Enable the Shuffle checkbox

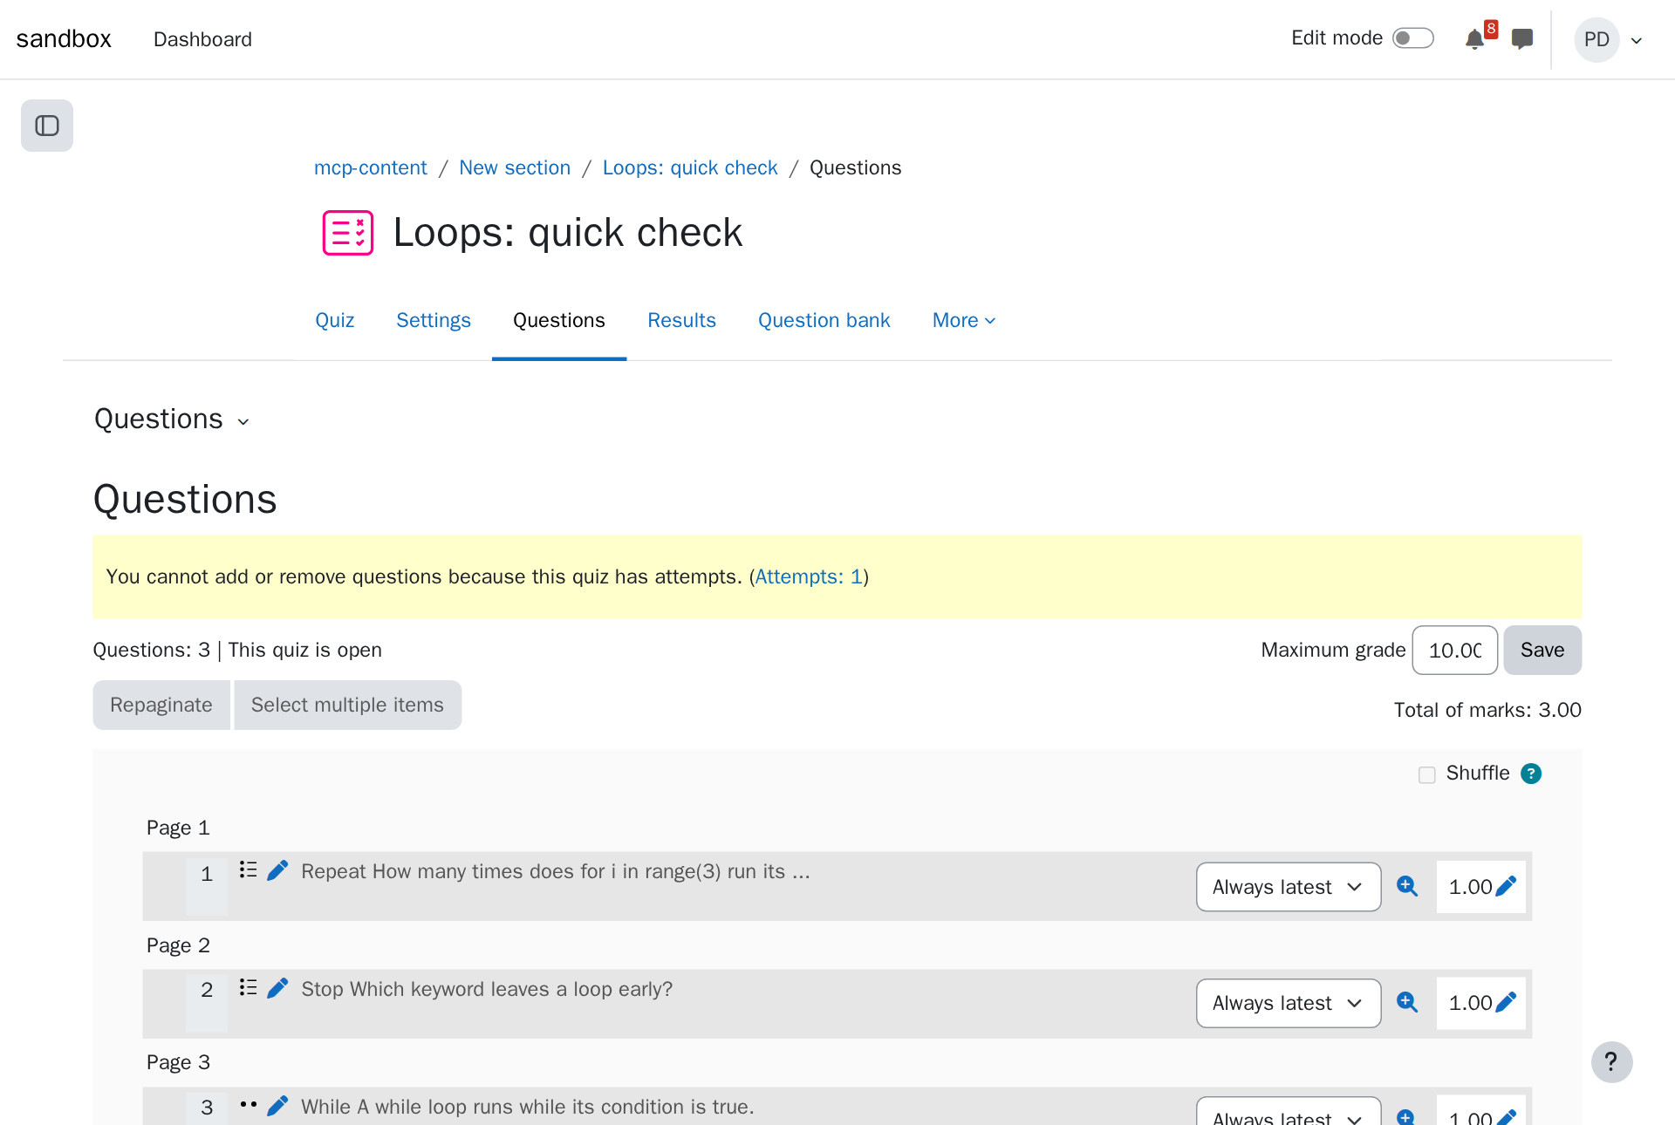1427,774
